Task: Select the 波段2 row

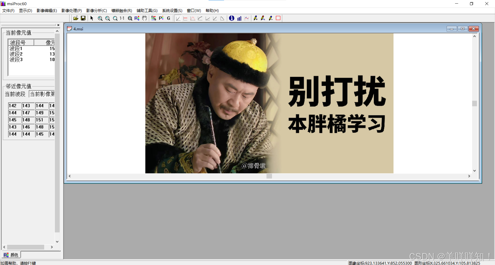Action: [32, 54]
